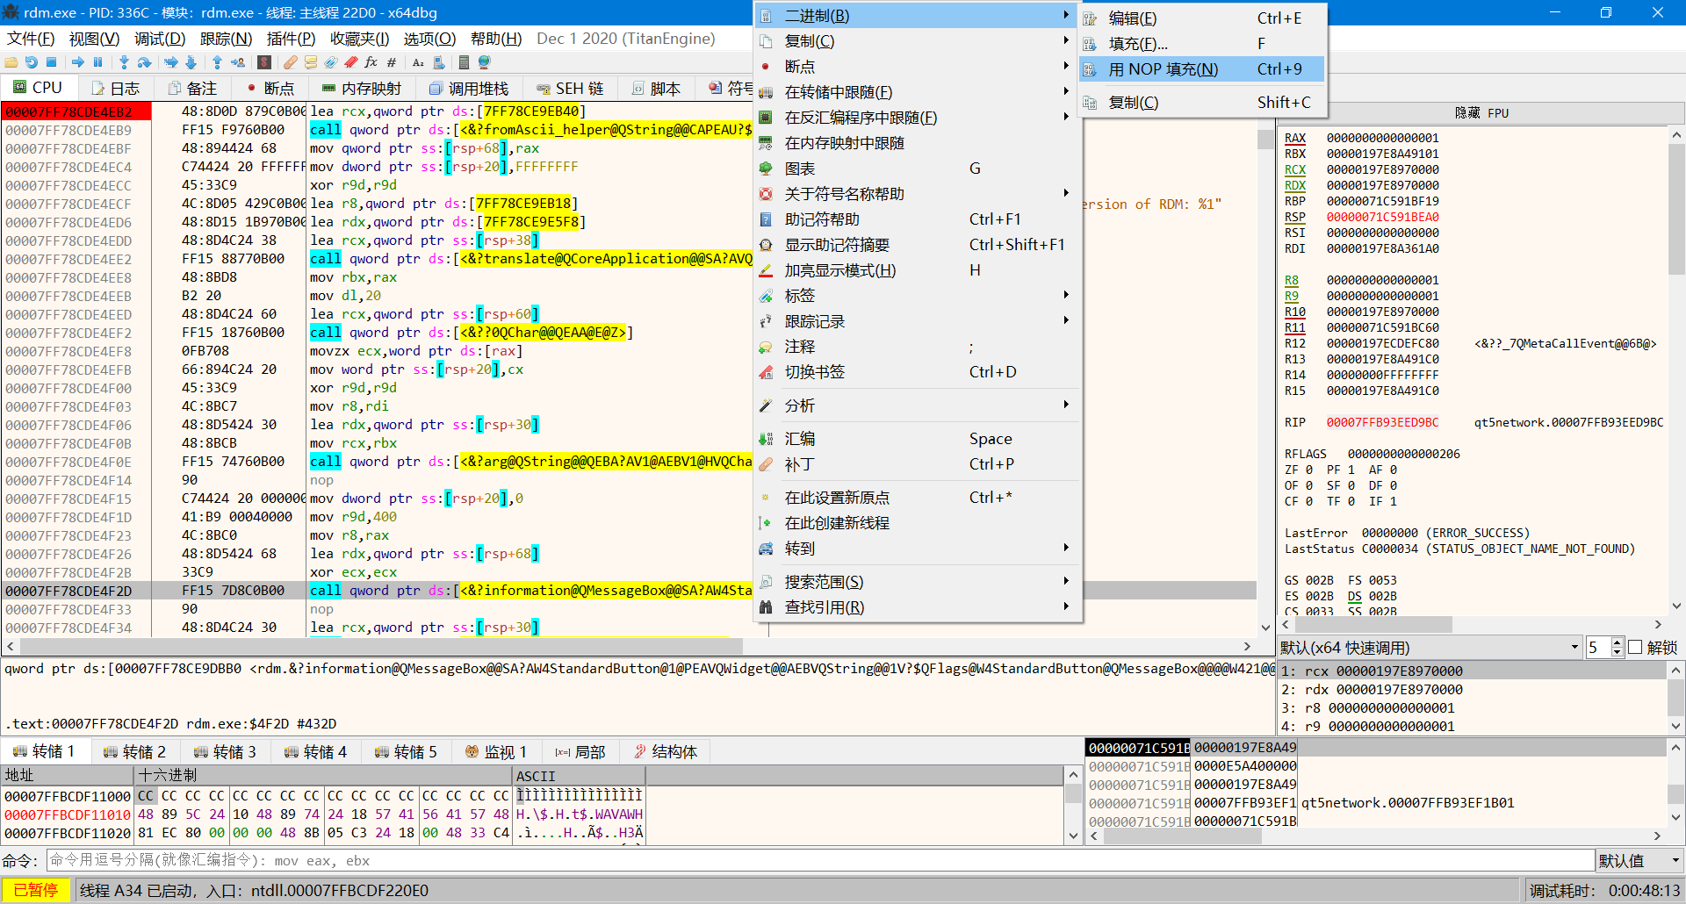Click the RAX register name
This screenshot has width=1686, height=904.
click(x=1295, y=138)
